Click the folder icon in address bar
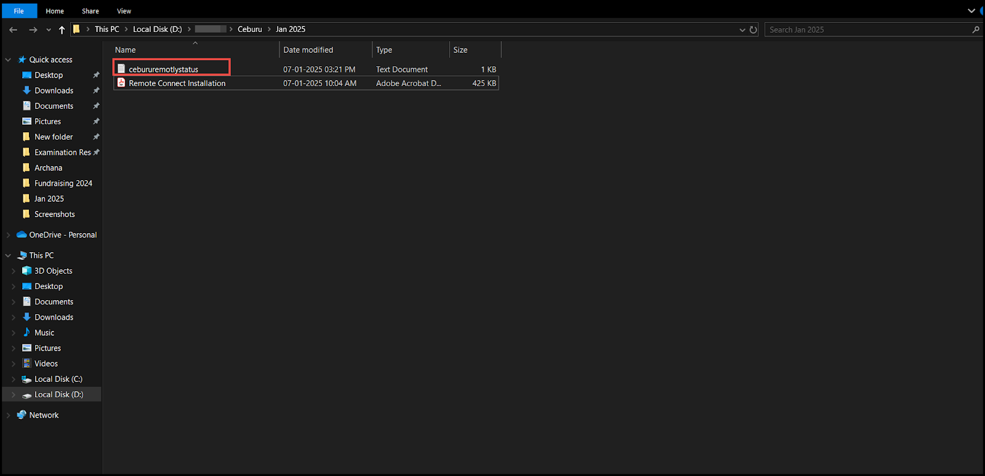The image size is (985, 476). pyautogui.click(x=76, y=29)
